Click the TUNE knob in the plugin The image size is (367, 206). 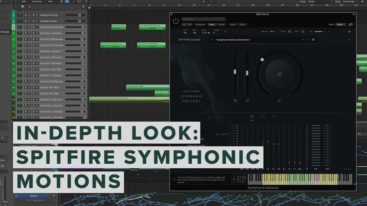[x=289, y=32]
